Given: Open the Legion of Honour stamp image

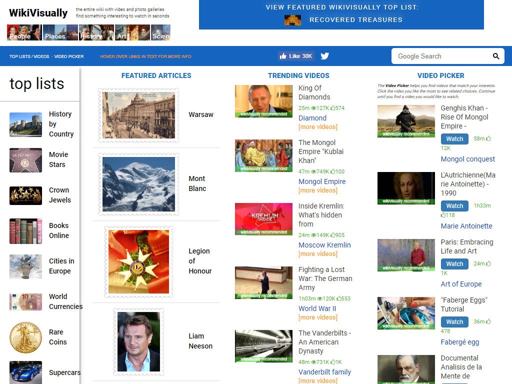Looking at the screenshot, I should pos(139,262).
